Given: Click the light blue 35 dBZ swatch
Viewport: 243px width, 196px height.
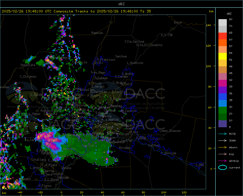Looking at the screenshot, I should [x=222, y=104].
